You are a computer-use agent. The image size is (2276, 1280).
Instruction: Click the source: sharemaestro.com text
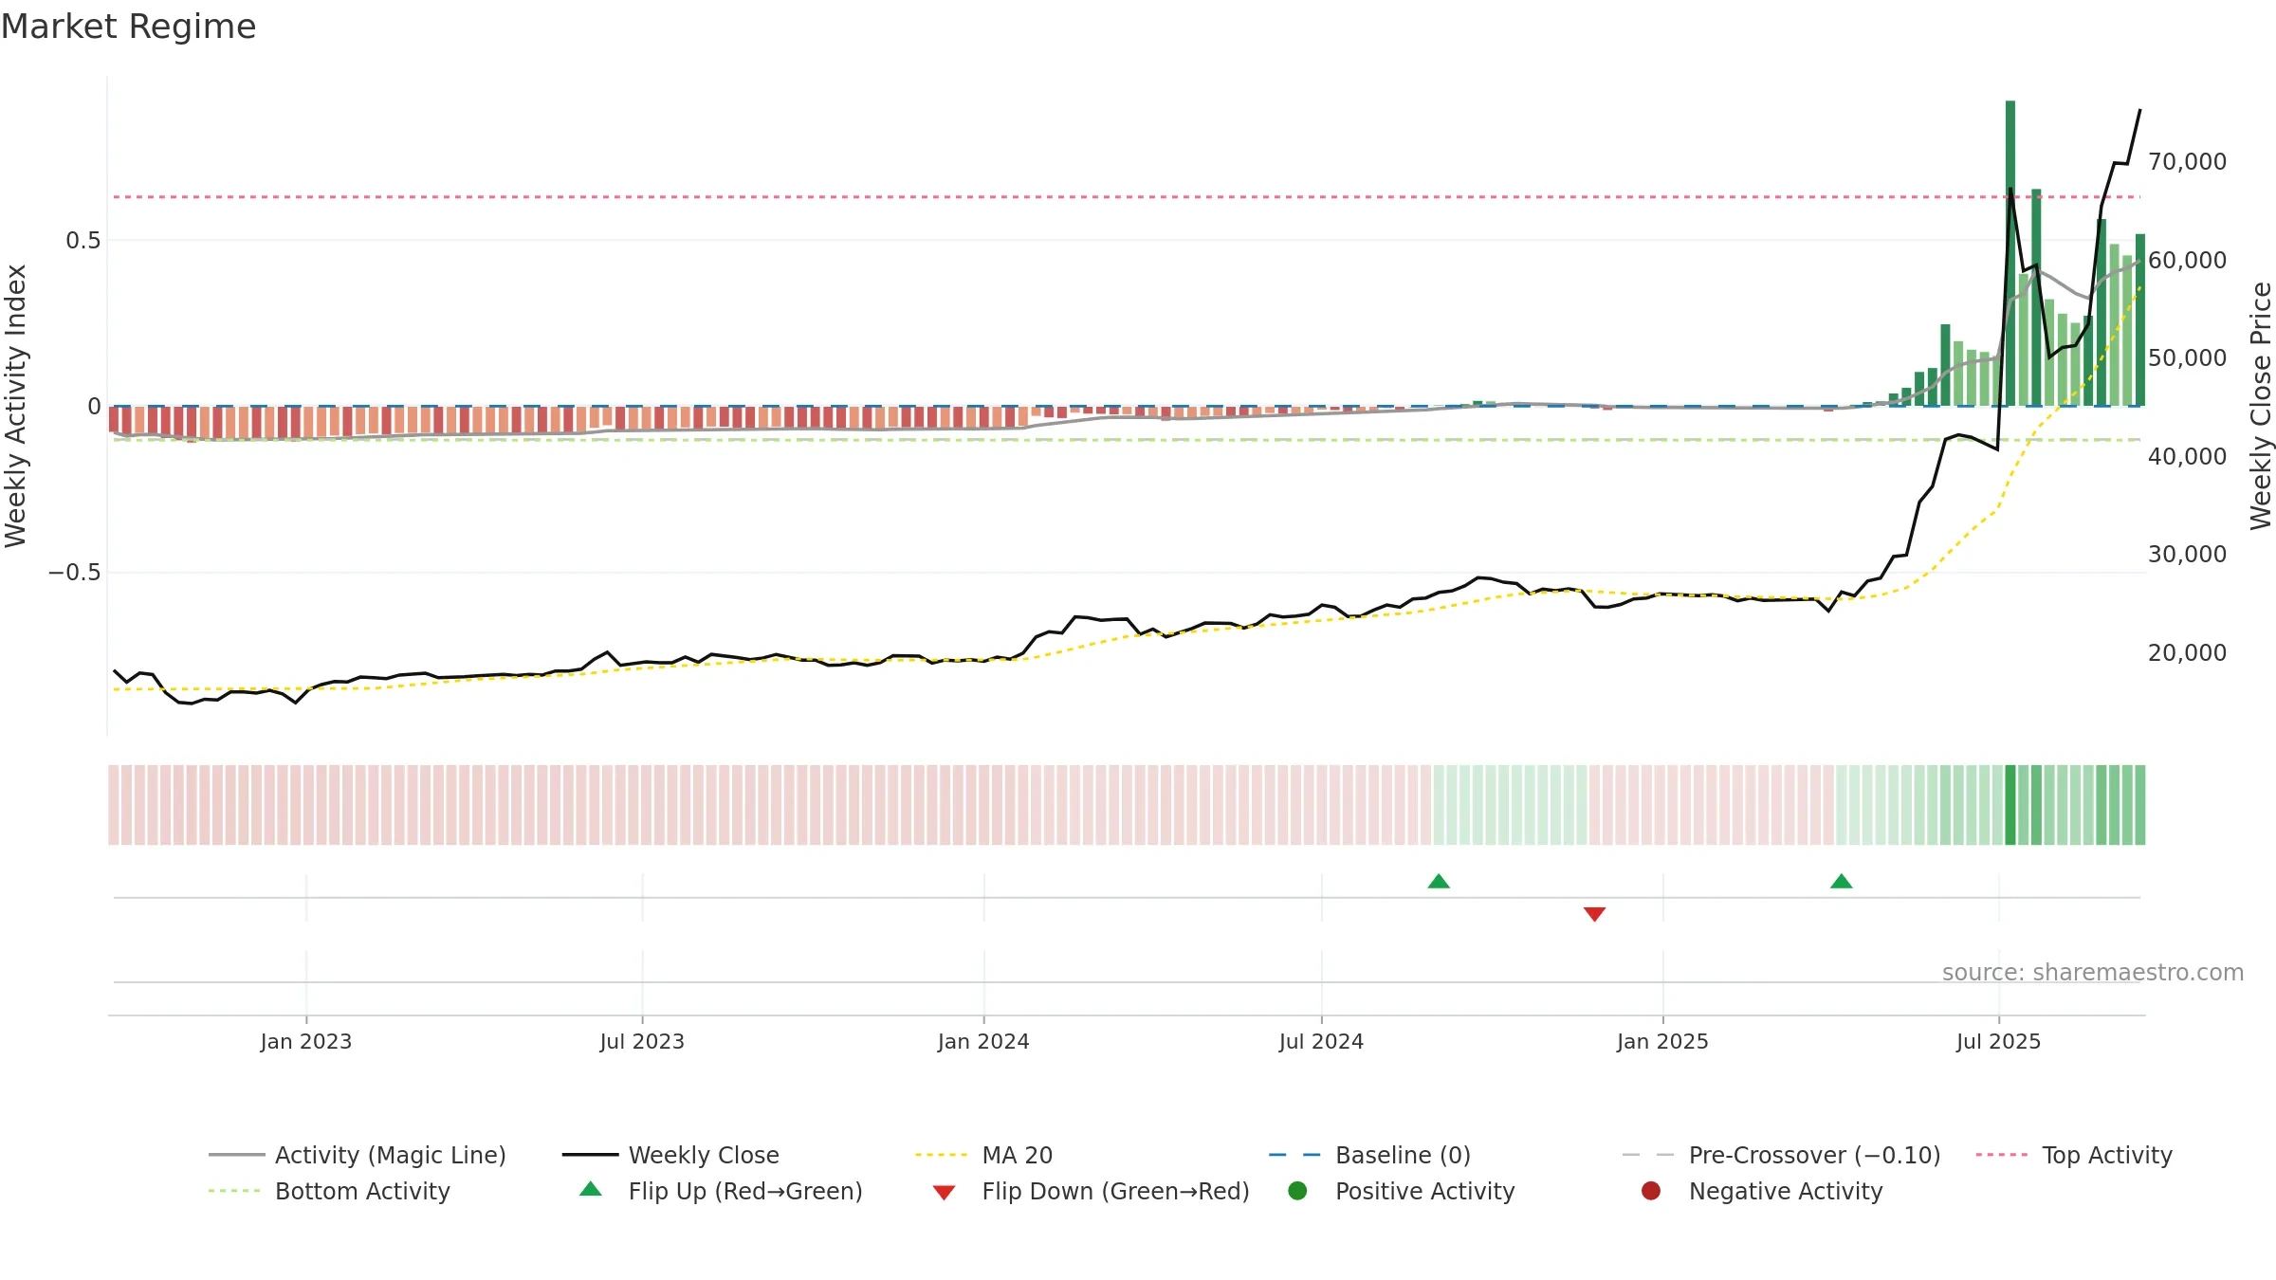click(x=2093, y=973)
